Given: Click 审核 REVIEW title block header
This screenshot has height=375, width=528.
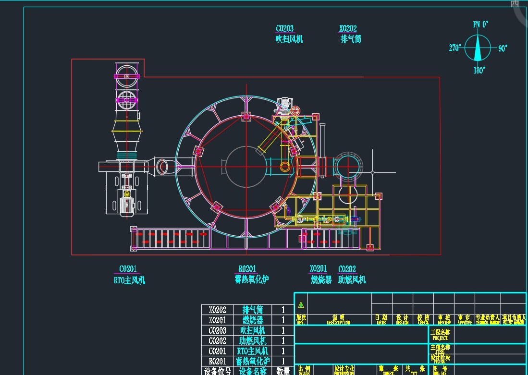Looking at the screenshot, I should coord(444,319).
